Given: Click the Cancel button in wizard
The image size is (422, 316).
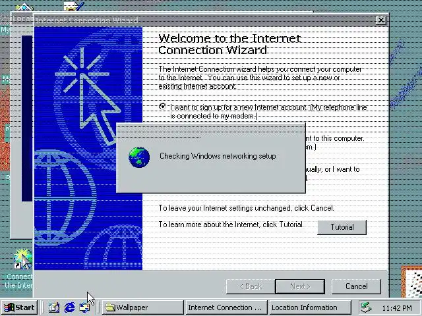Looking at the screenshot, I should click(356, 286).
